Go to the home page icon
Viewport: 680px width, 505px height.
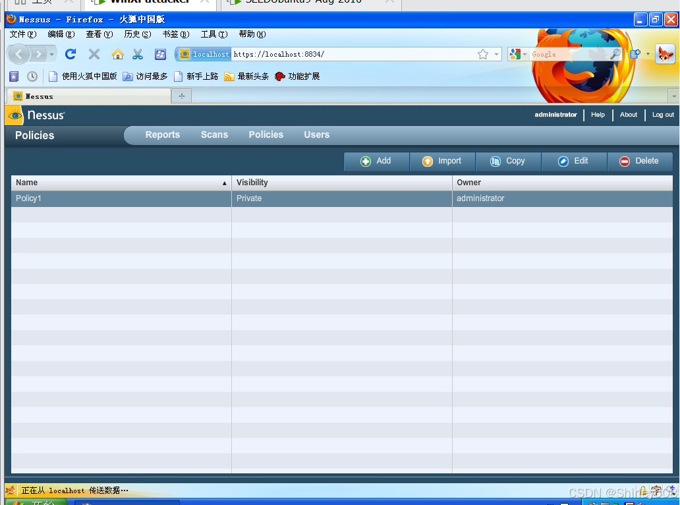pyautogui.click(x=117, y=54)
